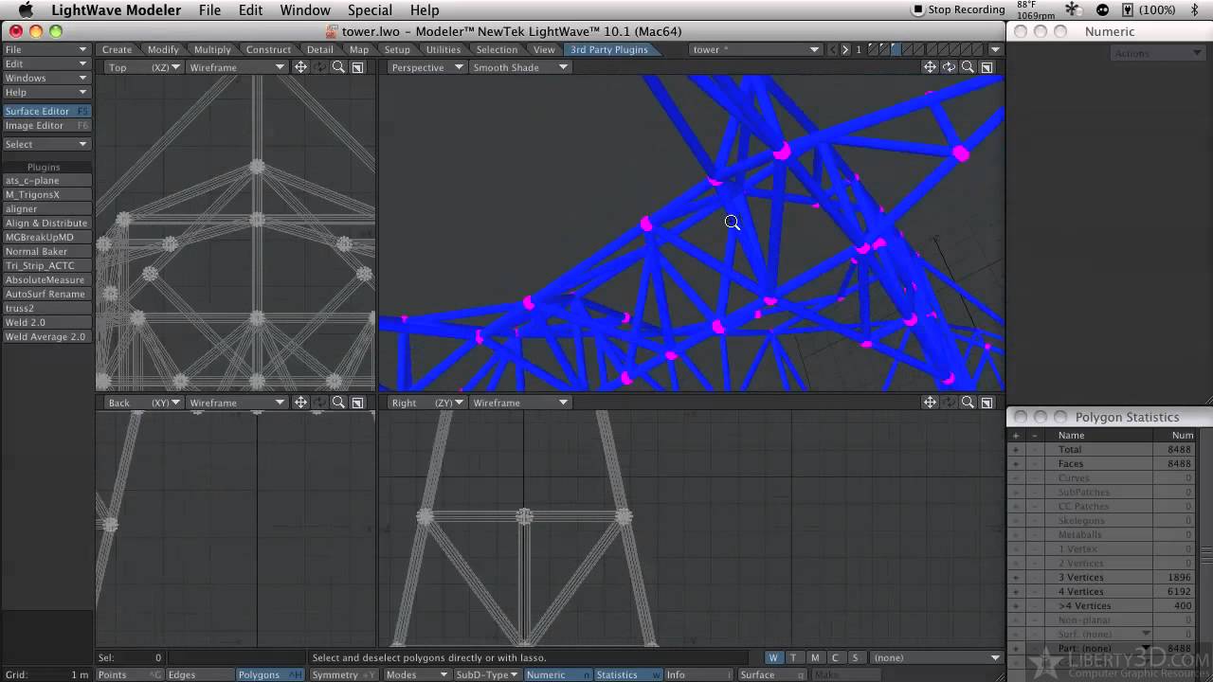Click the plus button for >4 Vertices row
This screenshot has width=1213, height=682.
[x=1016, y=606]
